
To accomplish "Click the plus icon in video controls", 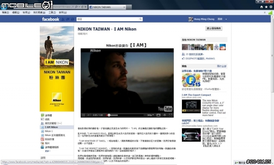I will [x=164, y=115].
